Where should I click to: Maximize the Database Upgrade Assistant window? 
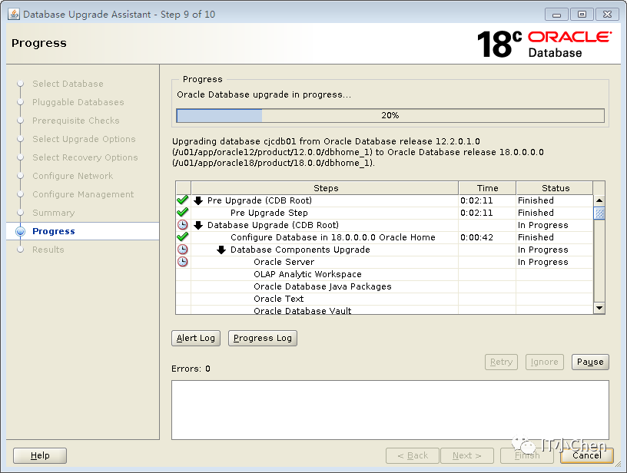[582, 15]
